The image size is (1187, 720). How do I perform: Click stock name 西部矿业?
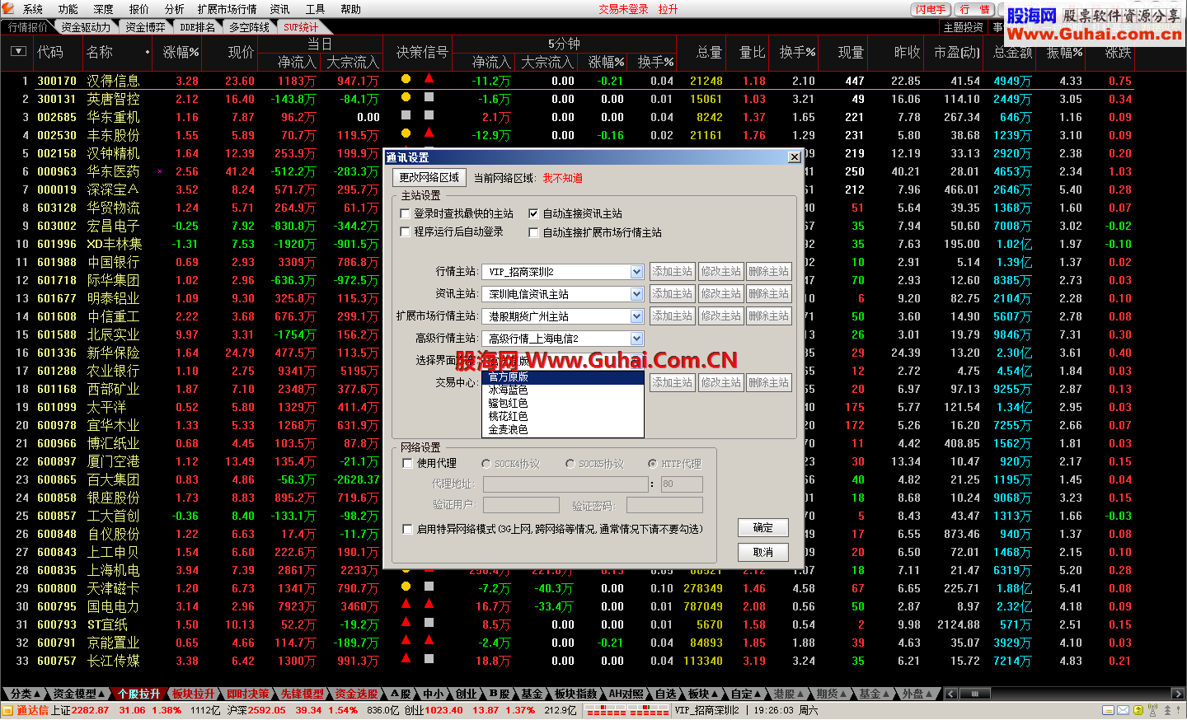114,389
